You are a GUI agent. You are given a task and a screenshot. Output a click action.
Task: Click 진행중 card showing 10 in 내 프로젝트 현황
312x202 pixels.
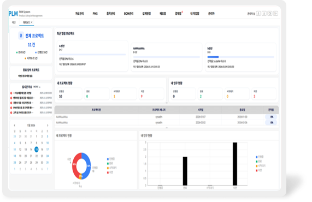tap(69, 94)
